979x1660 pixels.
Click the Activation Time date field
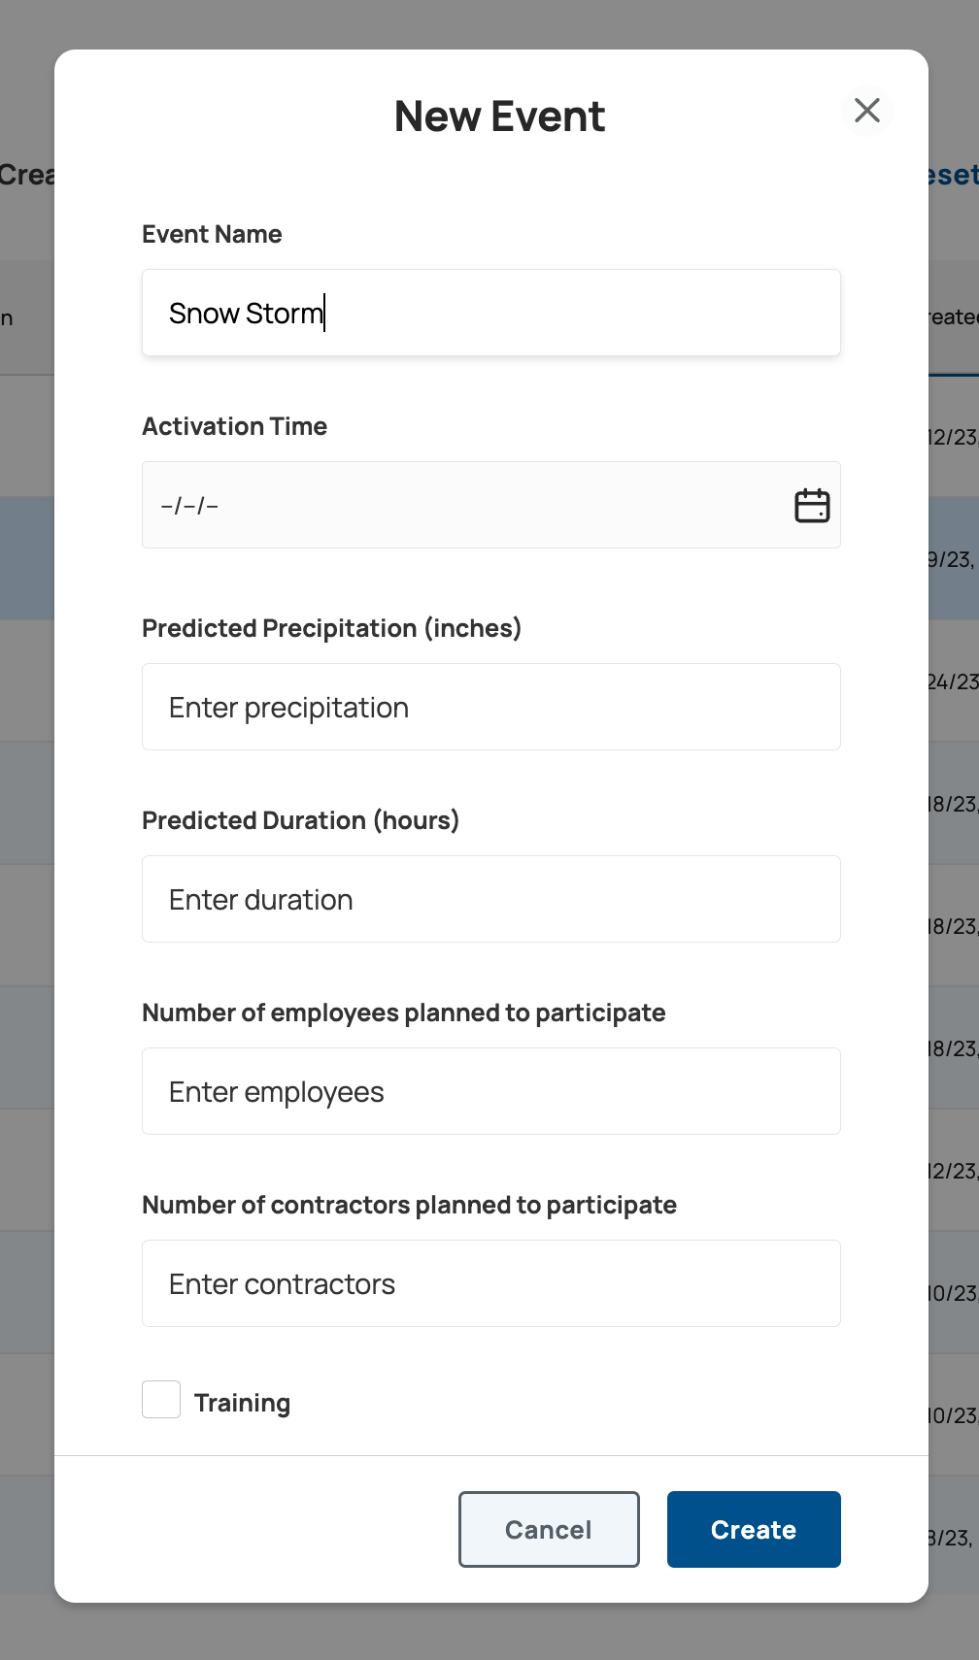[x=466, y=506]
